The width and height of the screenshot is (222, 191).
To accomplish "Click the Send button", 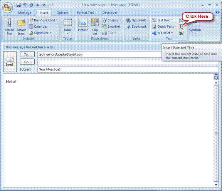I will [10, 62].
